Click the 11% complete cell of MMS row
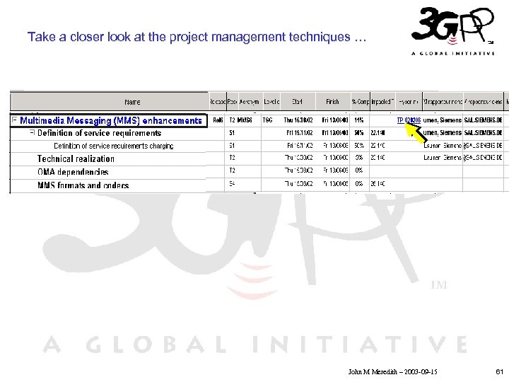 tap(359, 120)
